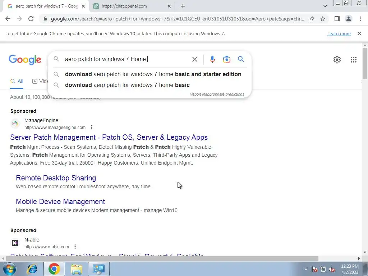Dismiss the Chrome update notification bar
This screenshot has width=368, height=276.
[359, 33]
